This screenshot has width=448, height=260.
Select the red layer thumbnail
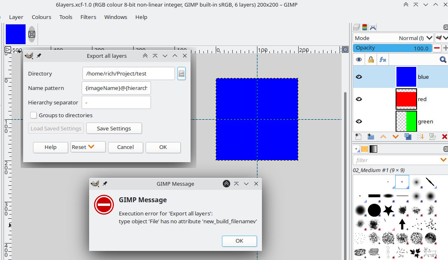coord(406,99)
